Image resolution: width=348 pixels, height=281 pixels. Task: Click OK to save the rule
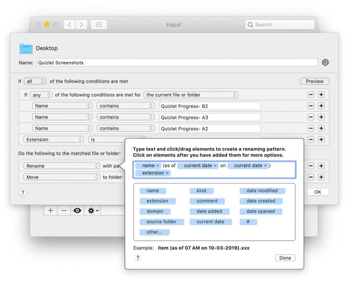(x=318, y=192)
